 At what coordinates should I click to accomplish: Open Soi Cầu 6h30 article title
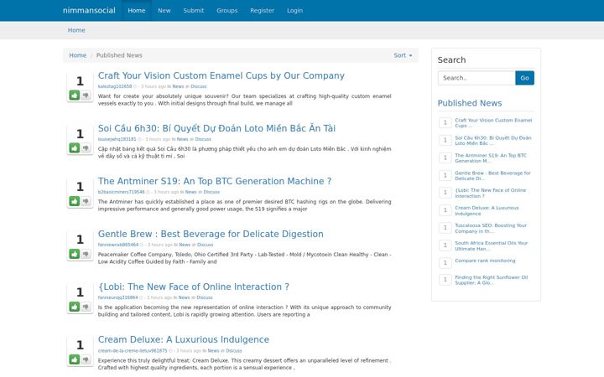click(216, 128)
